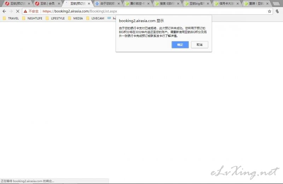The image size is (283, 184).
Task: Click the alert message text about 银行卡支付已被拒绝
Action: [163, 32]
